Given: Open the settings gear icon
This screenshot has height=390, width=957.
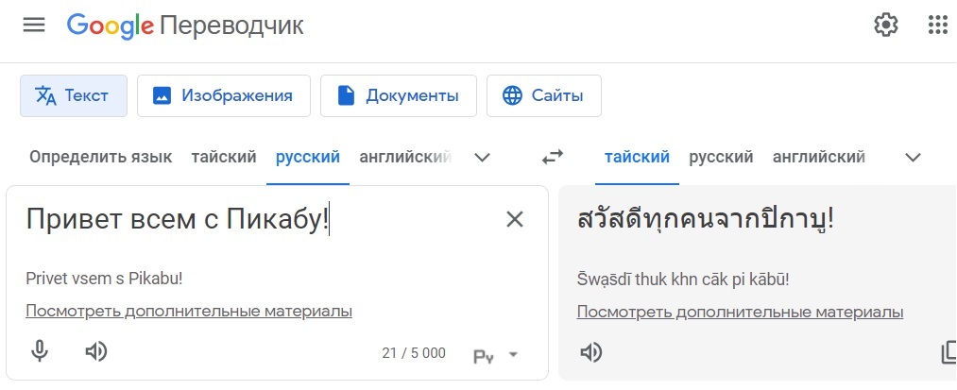Looking at the screenshot, I should pyautogui.click(x=885, y=25).
